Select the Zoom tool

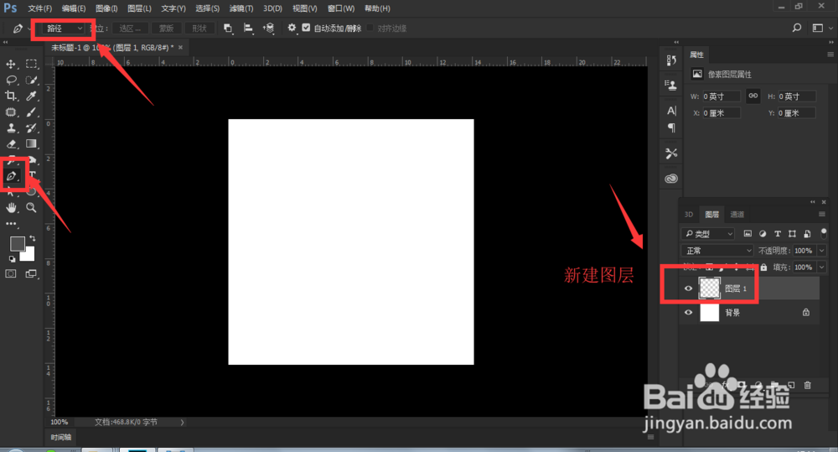(x=32, y=207)
